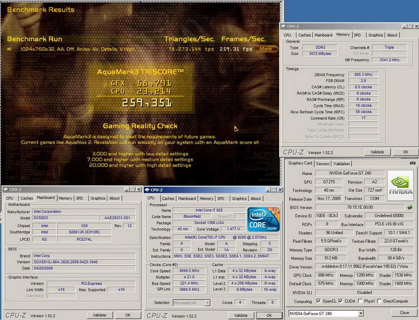Screen dimensions: 419x320
Task: Click the Southbridge value 82801JR (ICH10R)
Action: (x=84, y=232)
